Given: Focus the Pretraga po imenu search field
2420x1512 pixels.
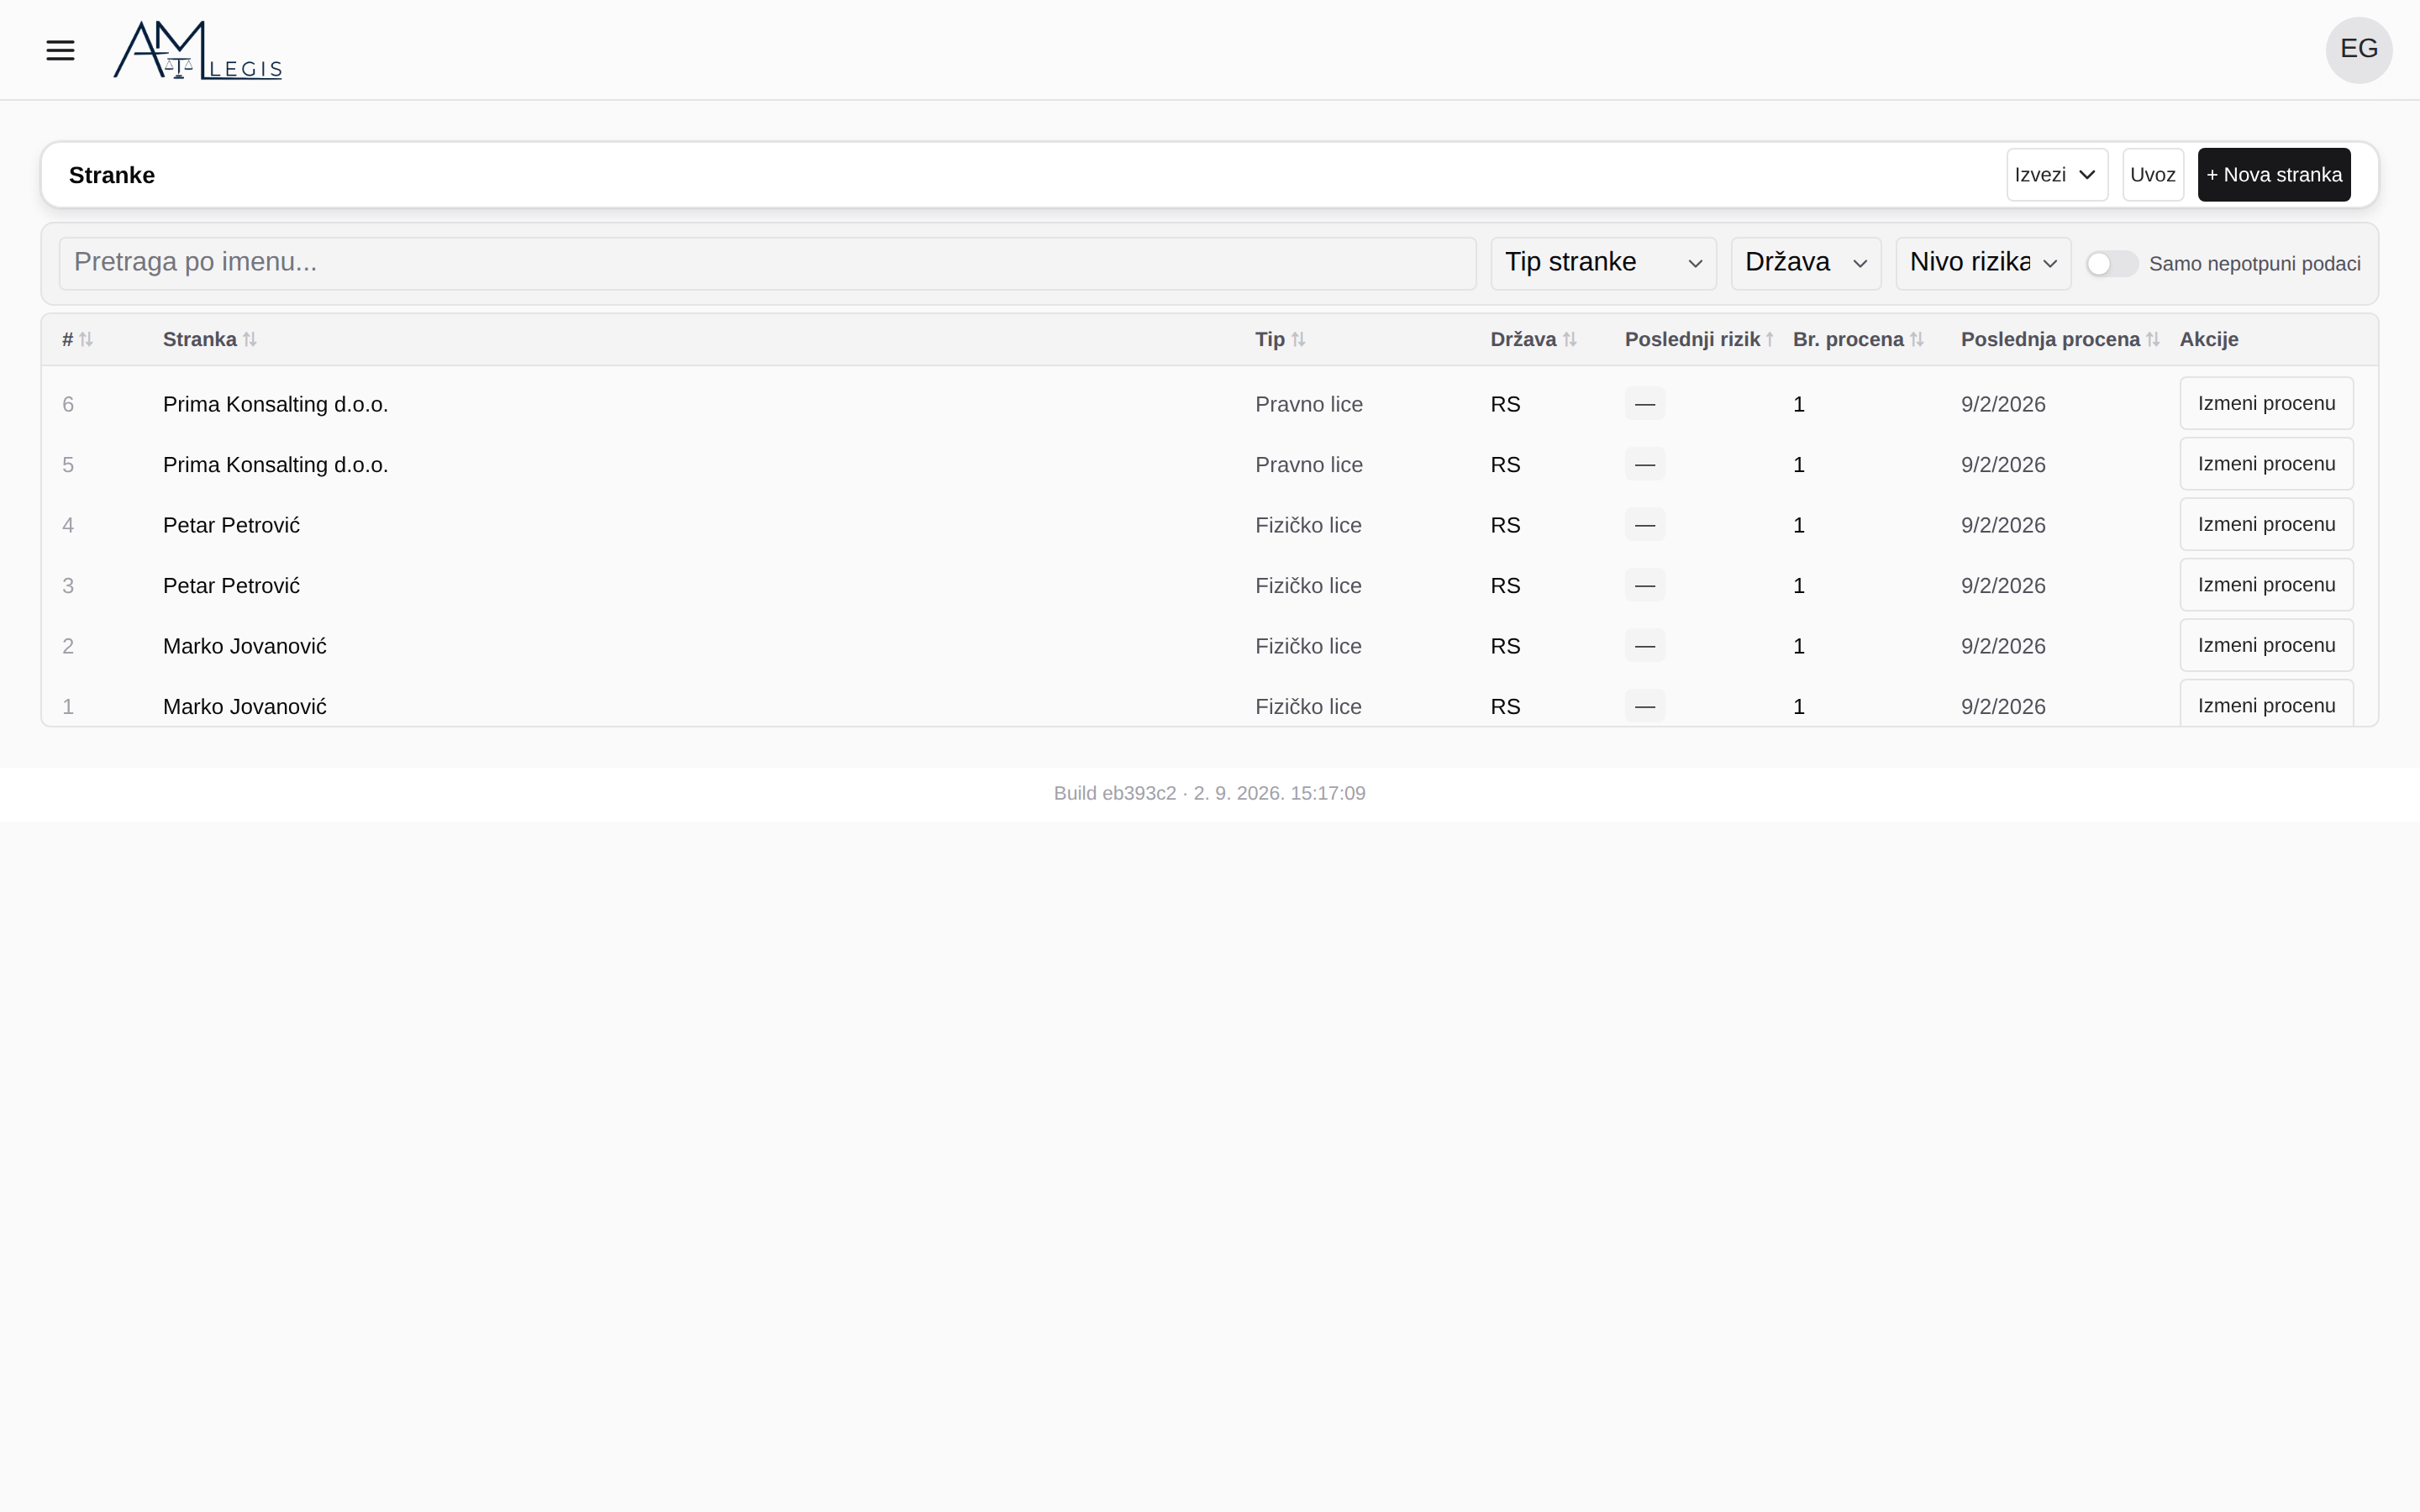Looking at the screenshot, I should pyautogui.click(x=767, y=263).
